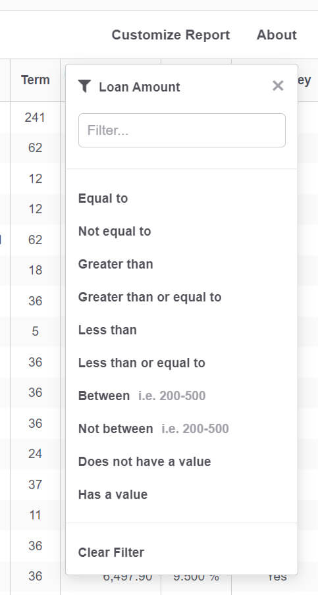Click the Term column header
Viewport: 318px width, 595px height.
click(36, 80)
